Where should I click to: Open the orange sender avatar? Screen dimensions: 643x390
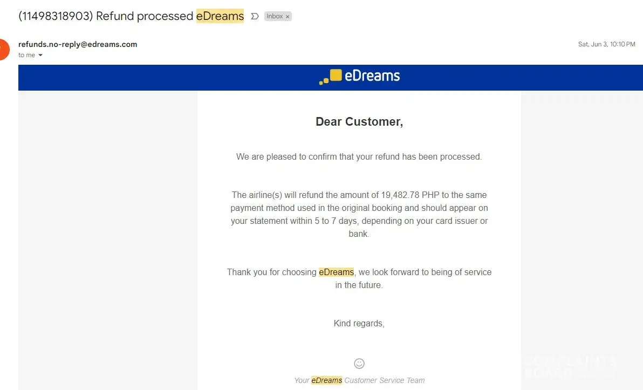pos(3,49)
